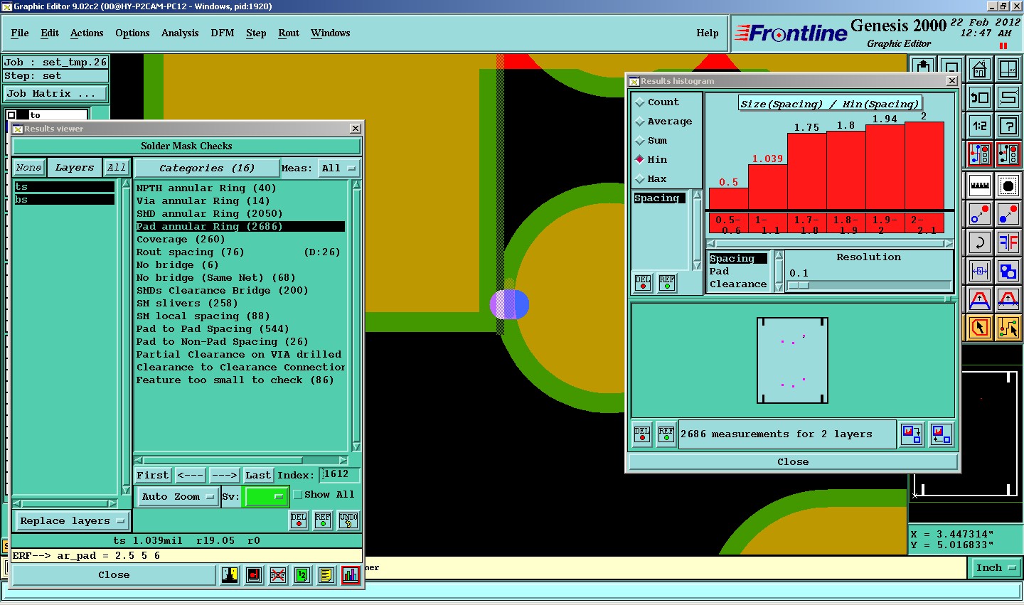Toggle the 'to' layer checkbox
The height and width of the screenshot is (605, 1024).
(x=11, y=115)
